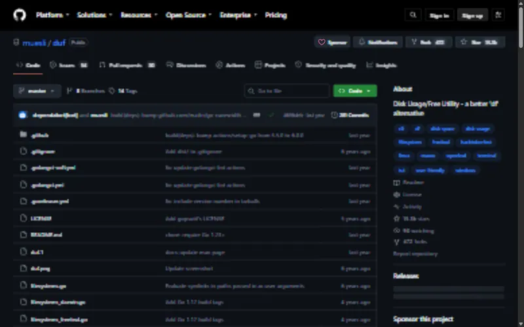The width and height of the screenshot is (524, 327).
Task: Select the disk-usage topic tag
Action: click(477, 129)
